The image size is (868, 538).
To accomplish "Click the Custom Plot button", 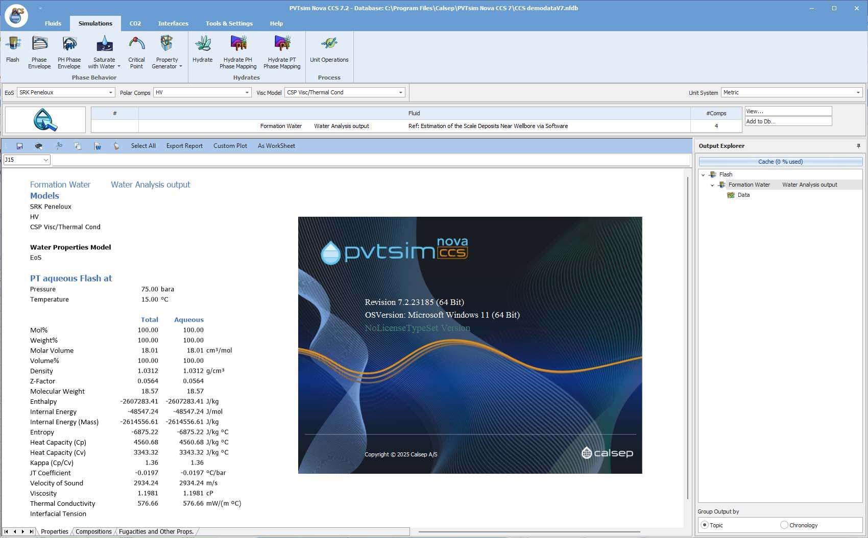I will (x=230, y=146).
